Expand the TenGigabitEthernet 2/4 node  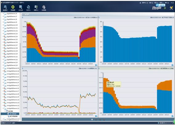(3, 82)
